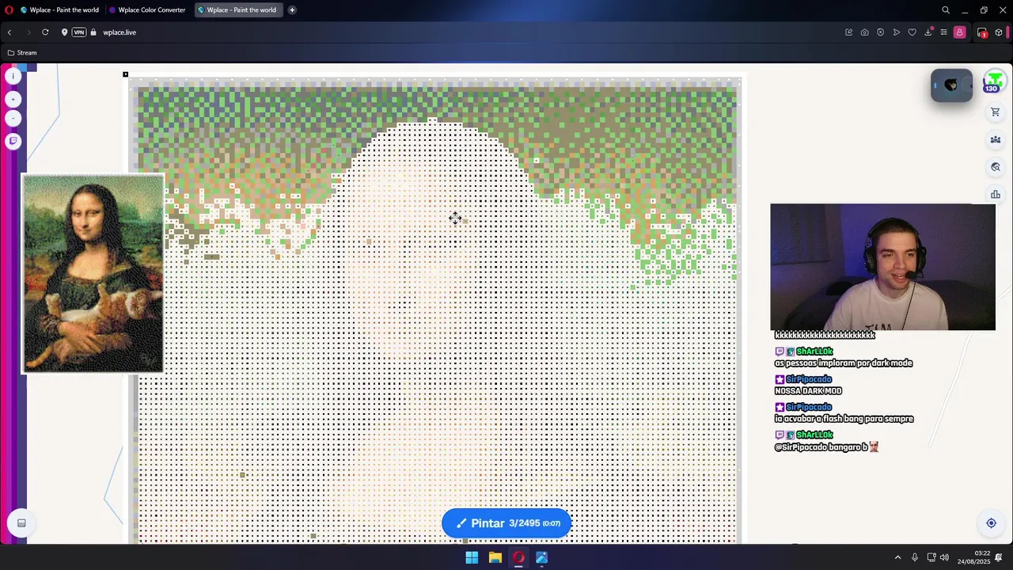Switch to Wplace Color Converter tab

tap(146, 10)
